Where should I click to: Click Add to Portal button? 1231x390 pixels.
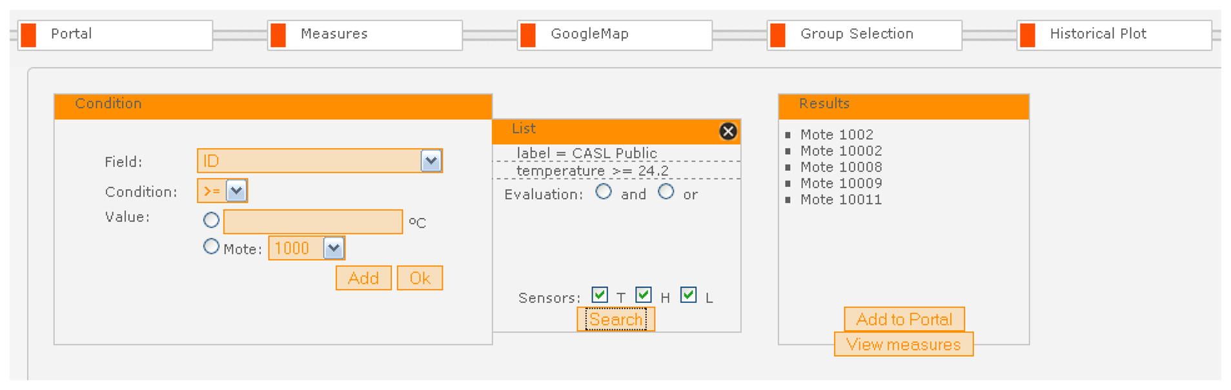[x=904, y=319]
